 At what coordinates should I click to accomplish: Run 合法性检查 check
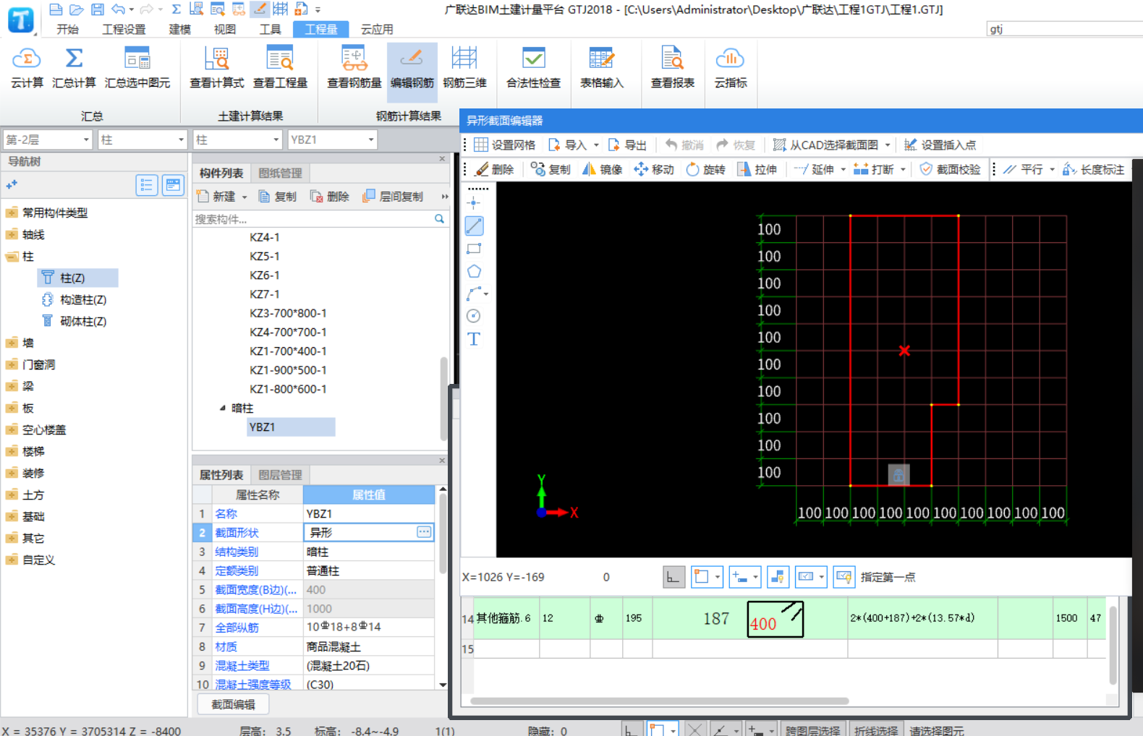533,68
